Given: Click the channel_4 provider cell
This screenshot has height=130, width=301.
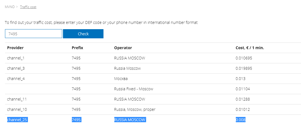Looking at the screenshot, I should (16, 79).
